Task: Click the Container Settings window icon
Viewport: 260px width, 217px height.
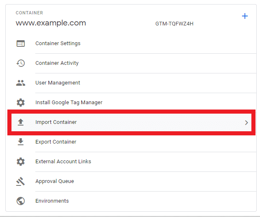Action: coord(21,43)
